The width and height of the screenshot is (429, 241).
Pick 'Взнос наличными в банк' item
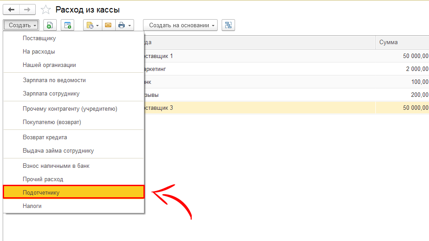[x=56, y=166]
